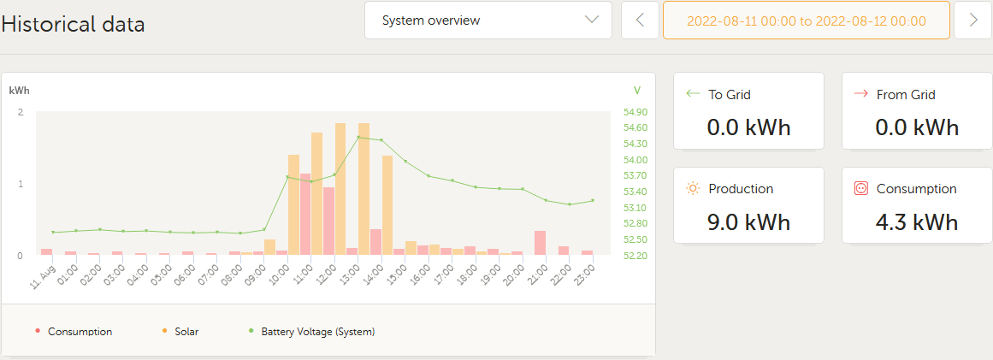This screenshot has height=360, width=993.
Task: Select the Consumption 4.3 kWh card
Action: tap(917, 205)
